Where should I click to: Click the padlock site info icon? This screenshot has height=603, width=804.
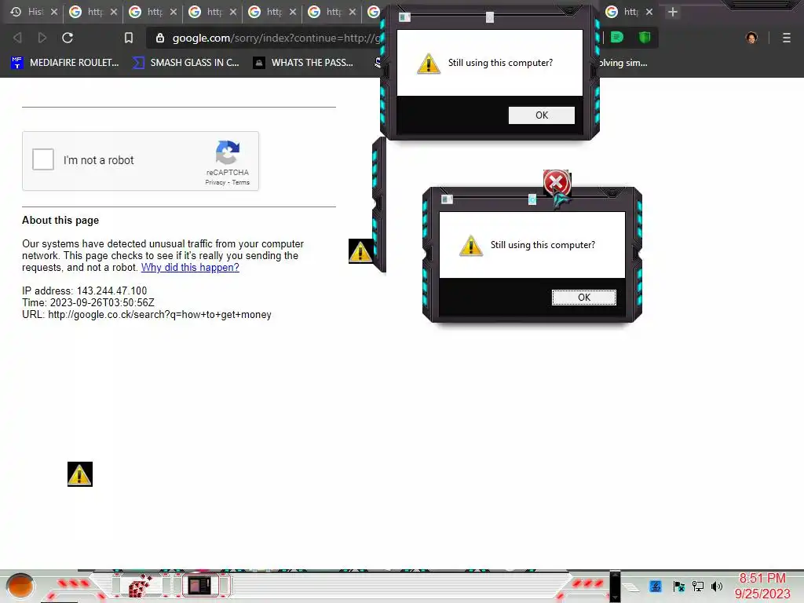pos(160,38)
